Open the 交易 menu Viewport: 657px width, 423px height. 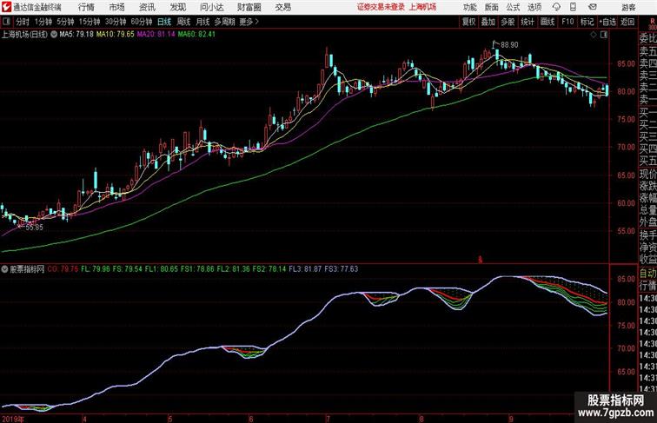pos(282,7)
